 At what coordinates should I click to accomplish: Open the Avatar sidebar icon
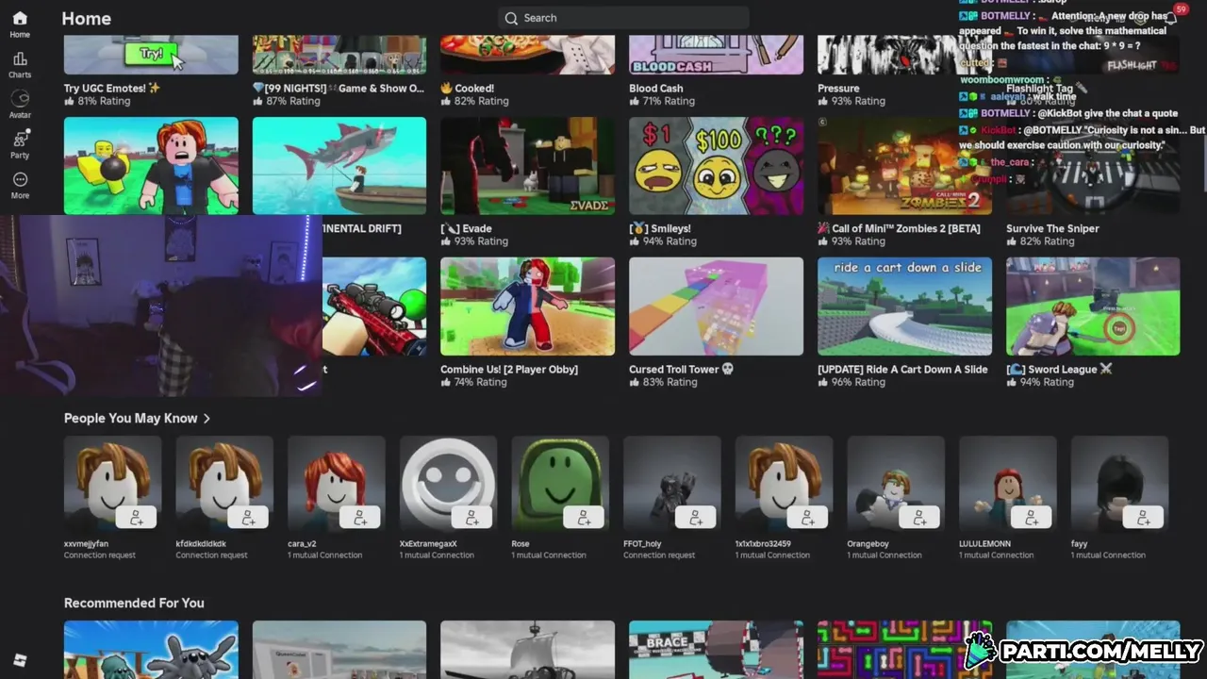pyautogui.click(x=20, y=105)
